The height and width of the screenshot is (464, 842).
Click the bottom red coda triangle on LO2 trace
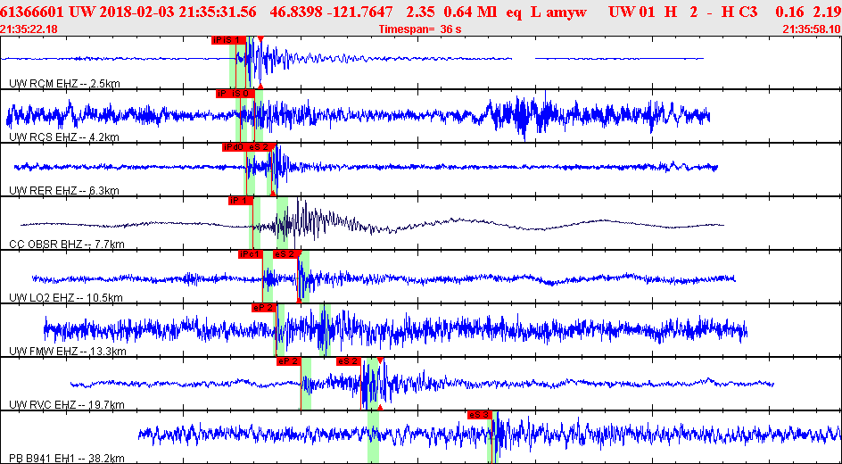coord(299,300)
